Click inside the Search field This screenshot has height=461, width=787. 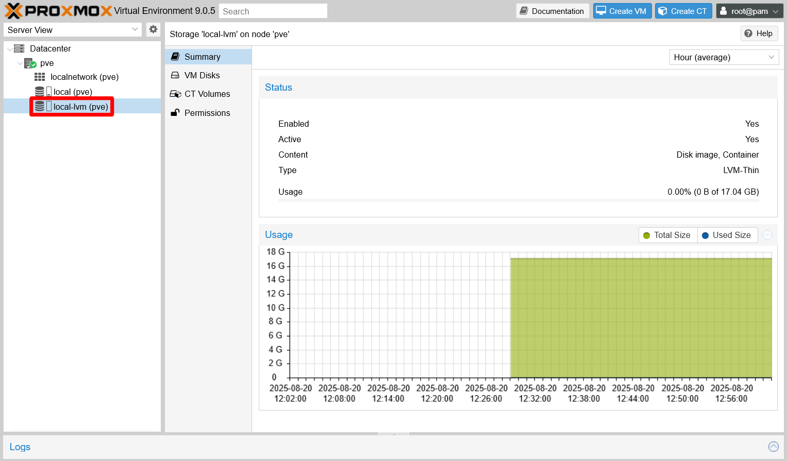click(273, 10)
